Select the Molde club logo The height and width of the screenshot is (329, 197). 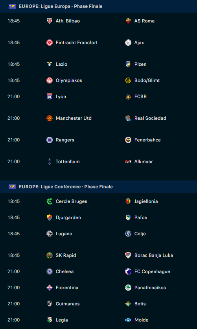coord(128,320)
